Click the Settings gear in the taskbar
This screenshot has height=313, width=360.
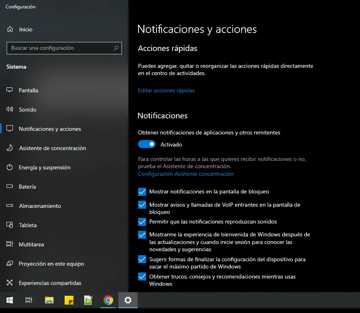[128, 300]
